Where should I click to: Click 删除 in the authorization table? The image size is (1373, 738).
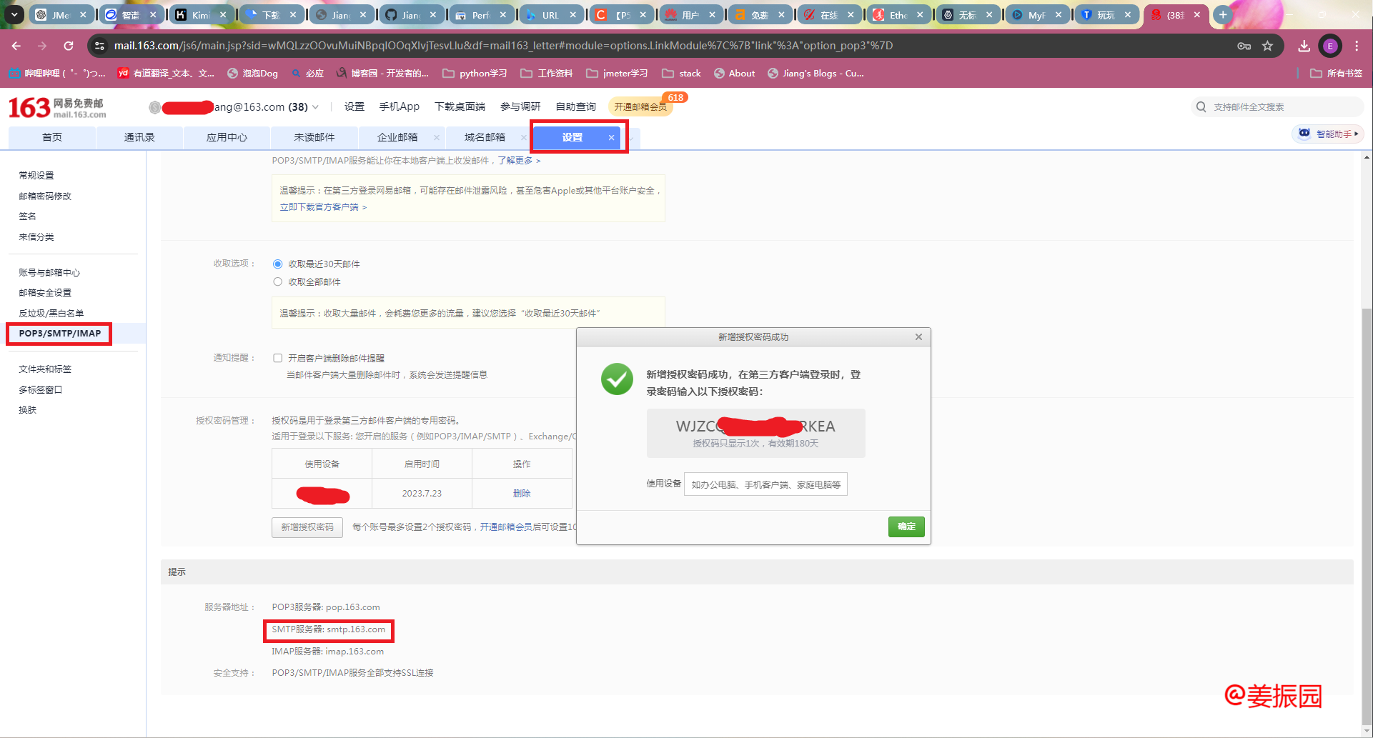click(522, 494)
